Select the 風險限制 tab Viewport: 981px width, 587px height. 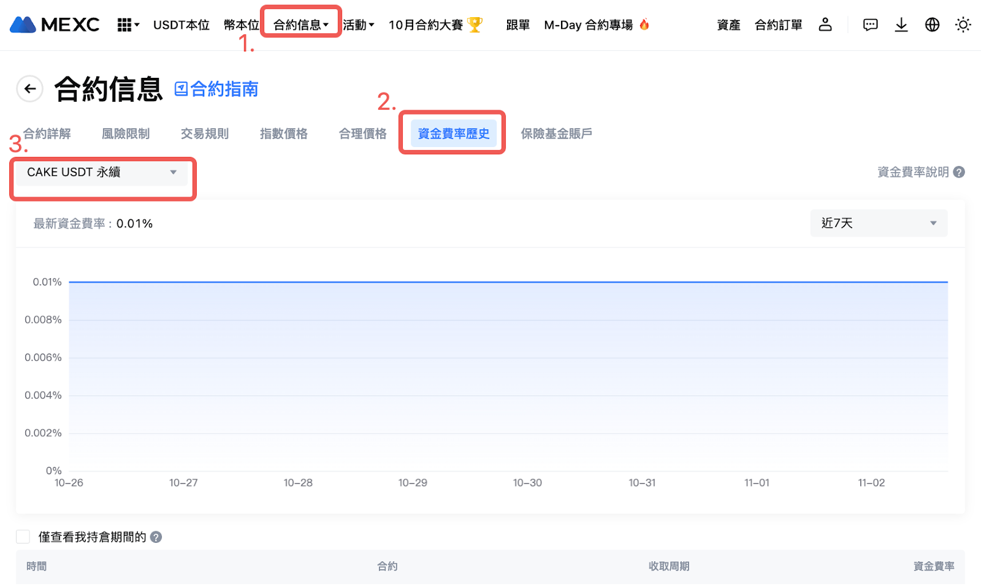[126, 134]
